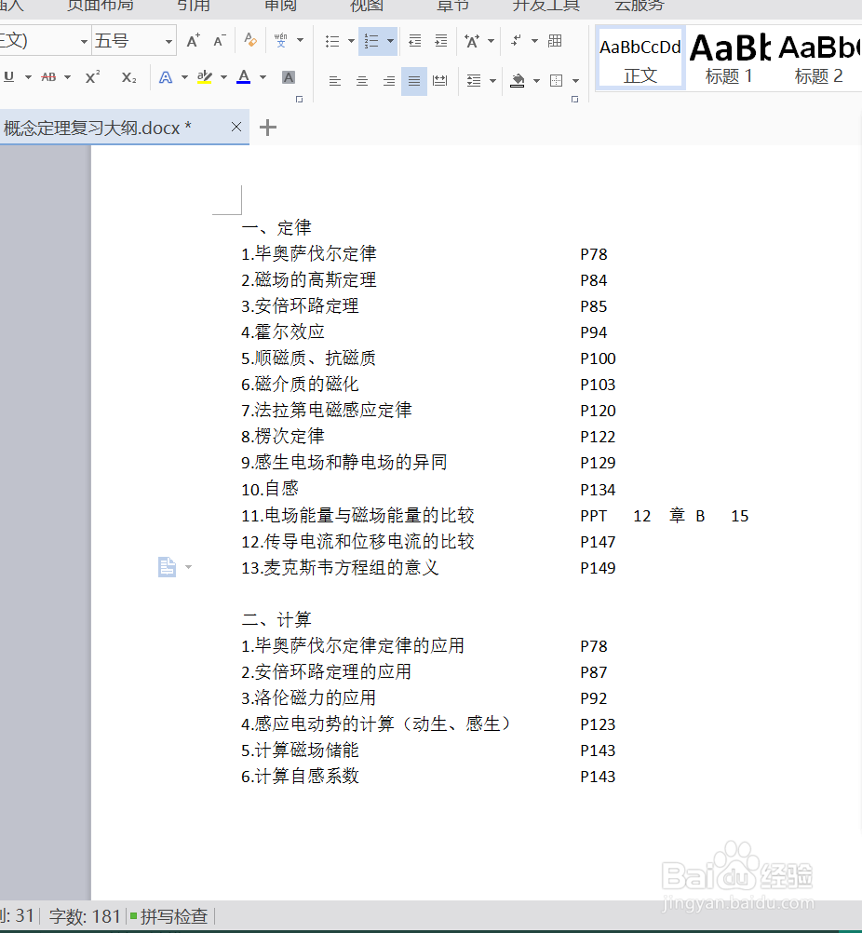Click the character shading icon
The height and width of the screenshot is (933, 862).
pos(288,77)
